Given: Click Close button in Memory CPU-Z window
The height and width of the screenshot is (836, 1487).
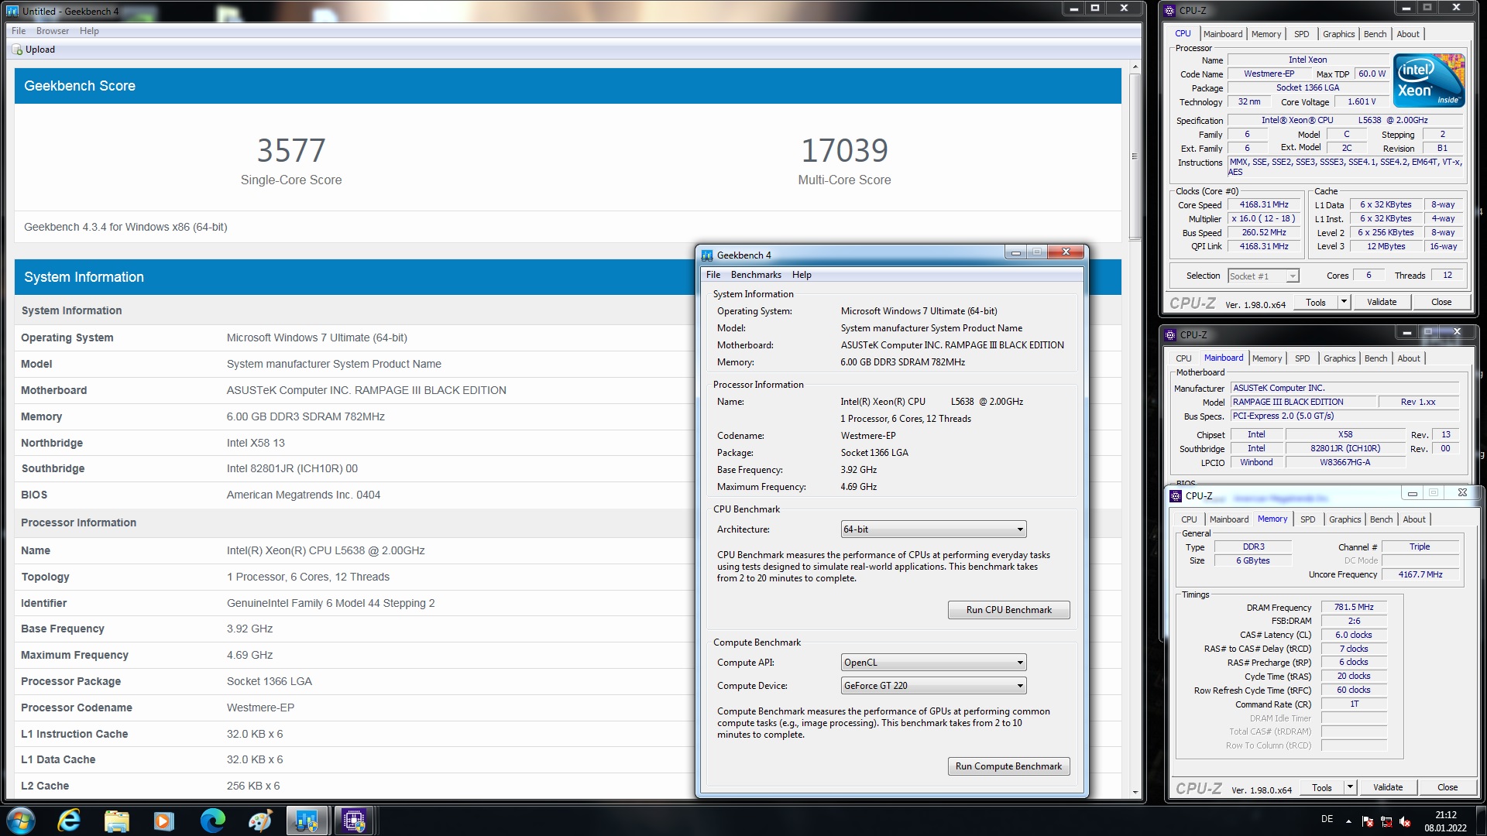Looking at the screenshot, I should pyautogui.click(x=1448, y=787).
